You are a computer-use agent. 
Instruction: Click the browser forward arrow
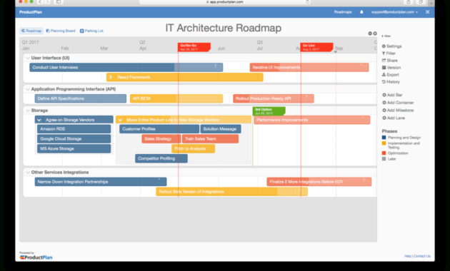pos(47,1)
